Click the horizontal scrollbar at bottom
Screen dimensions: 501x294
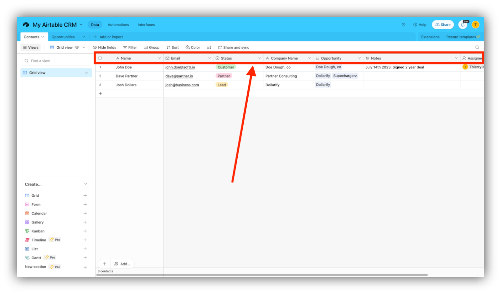click(262, 275)
